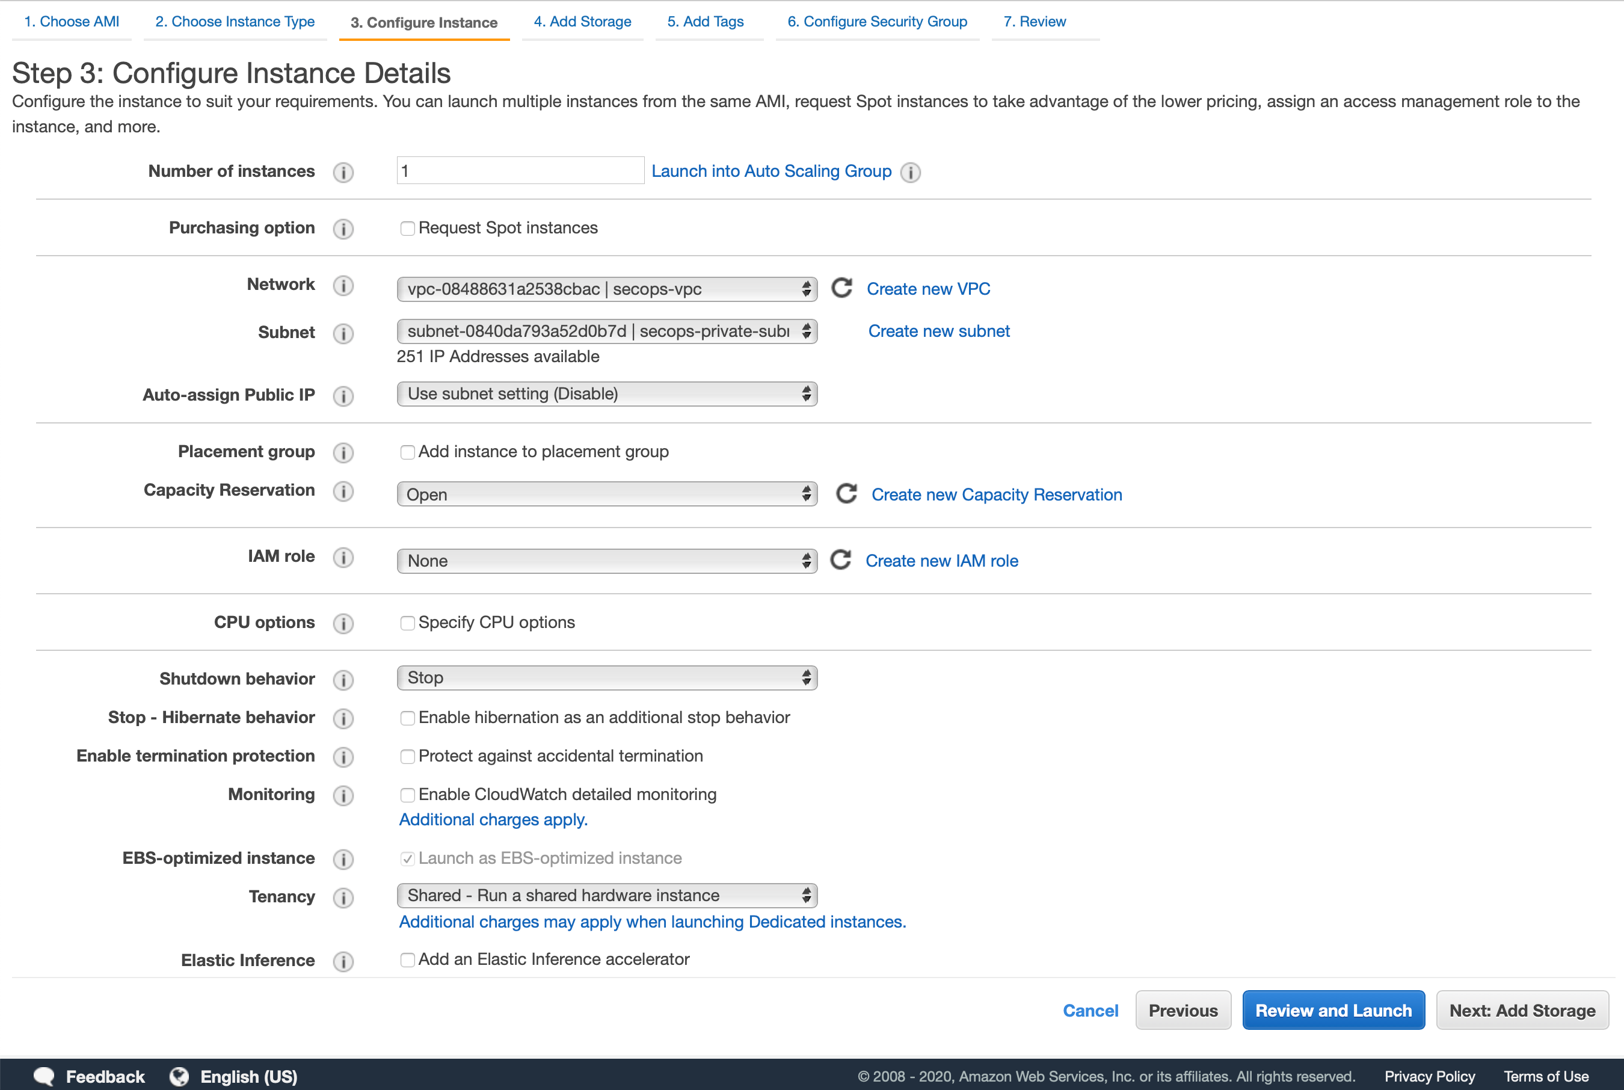
Task: Click the refresh icon beside IAM role
Action: [841, 560]
